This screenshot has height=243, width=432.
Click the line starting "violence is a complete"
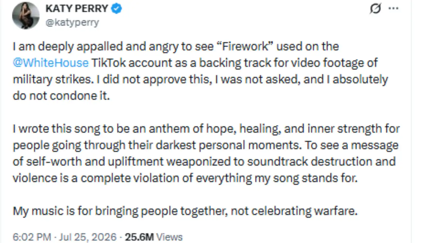[x=185, y=178]
